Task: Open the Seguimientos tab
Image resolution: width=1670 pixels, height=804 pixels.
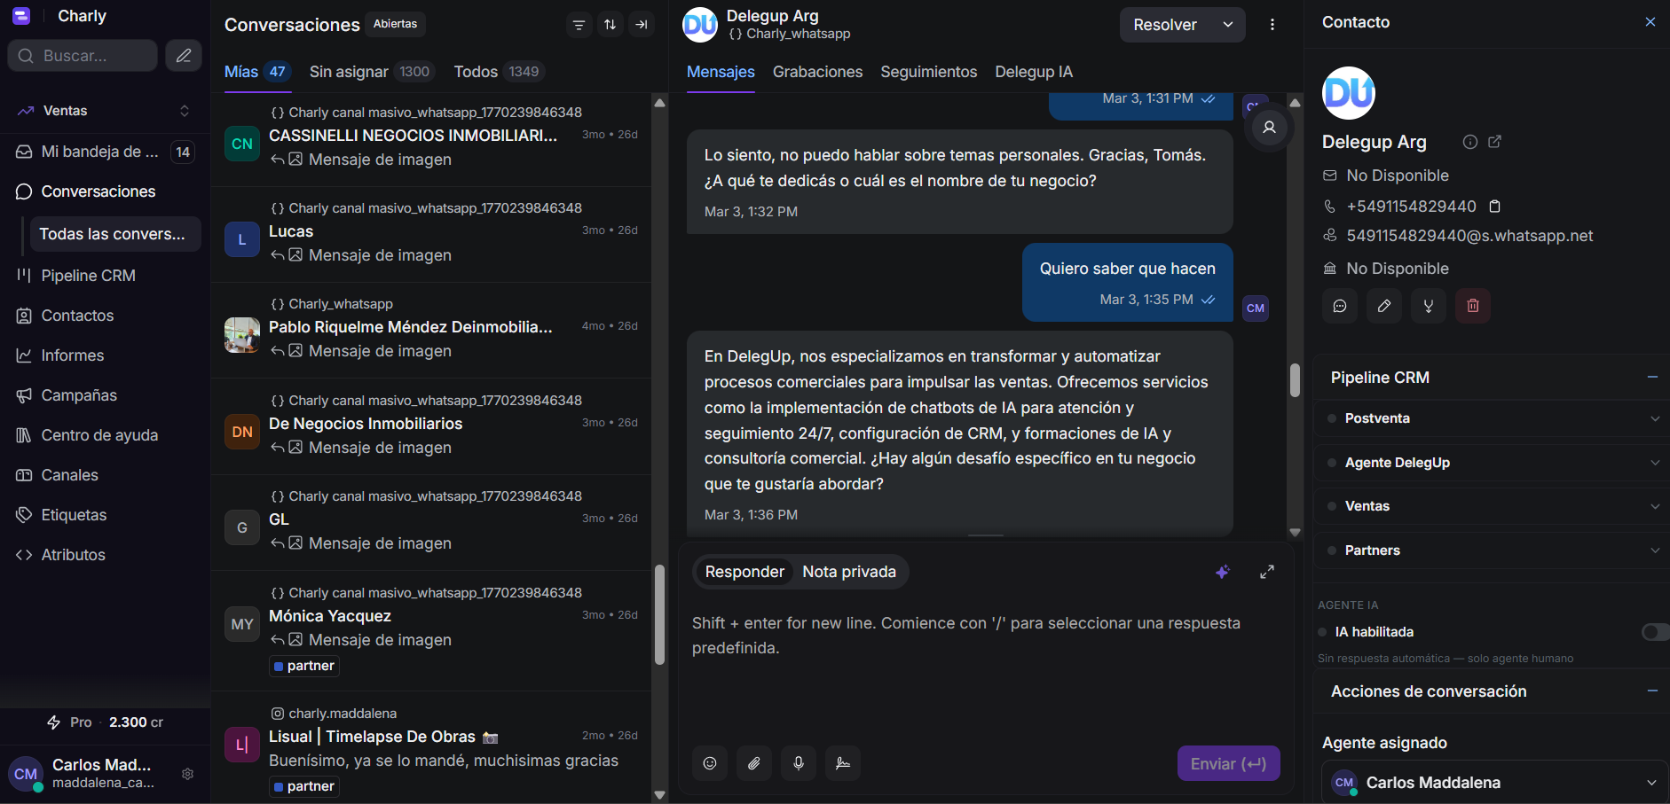Action: (928, 72)
